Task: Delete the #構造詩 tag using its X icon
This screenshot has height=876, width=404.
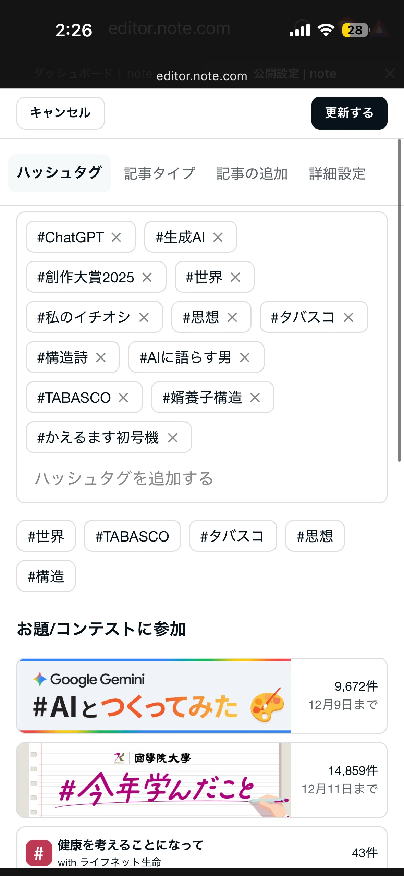Action: pos(101,357)
